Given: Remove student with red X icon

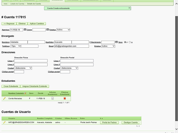Looking at the screenshot, I should (x=65, y=98).
